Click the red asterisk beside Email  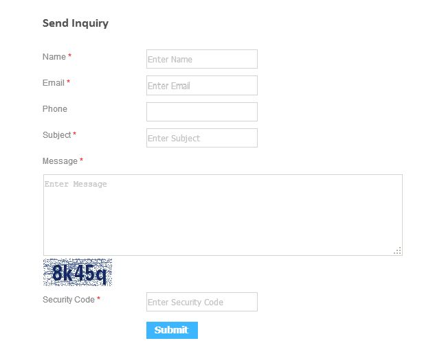(69, 83)
